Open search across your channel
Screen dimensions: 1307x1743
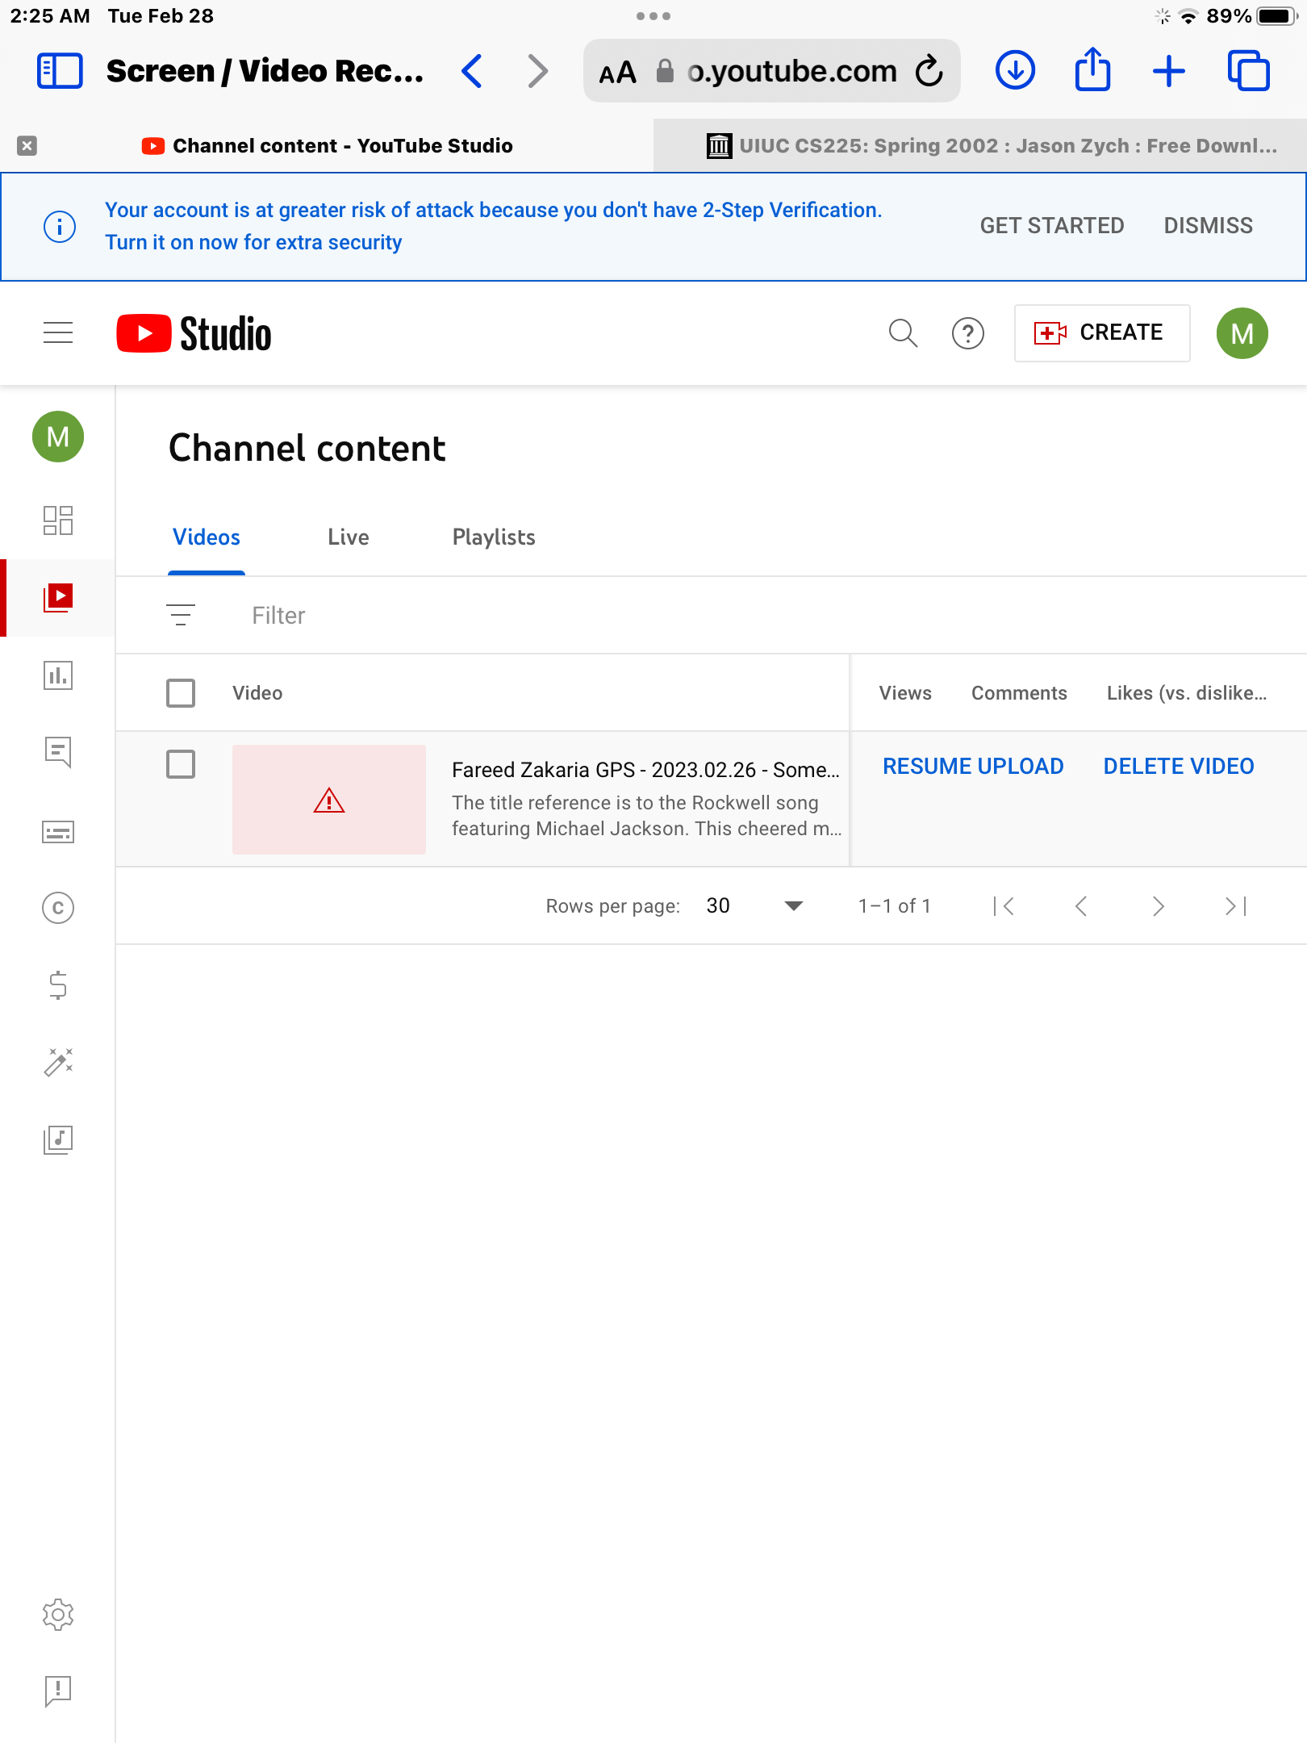pyautogui.click(x=903, y=332)
